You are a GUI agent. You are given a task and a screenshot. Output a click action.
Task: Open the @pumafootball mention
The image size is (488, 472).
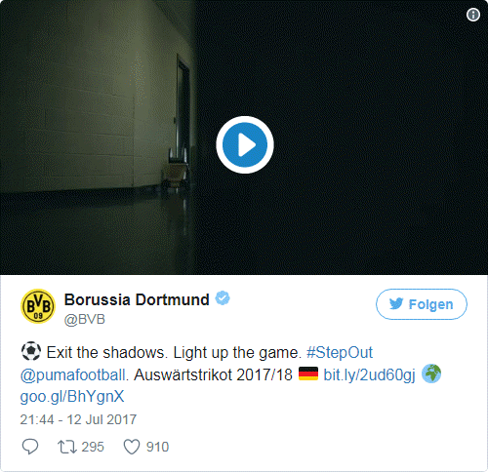click(x=73, y=375)
